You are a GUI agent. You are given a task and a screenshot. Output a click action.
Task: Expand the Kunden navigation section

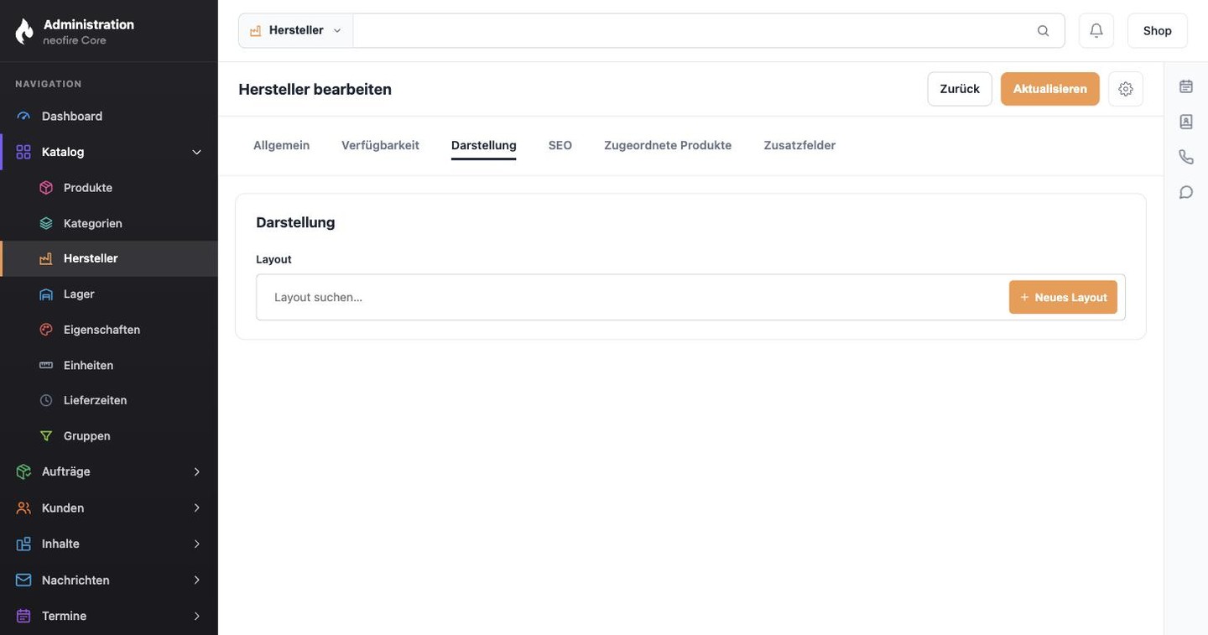tap(197, 508)
